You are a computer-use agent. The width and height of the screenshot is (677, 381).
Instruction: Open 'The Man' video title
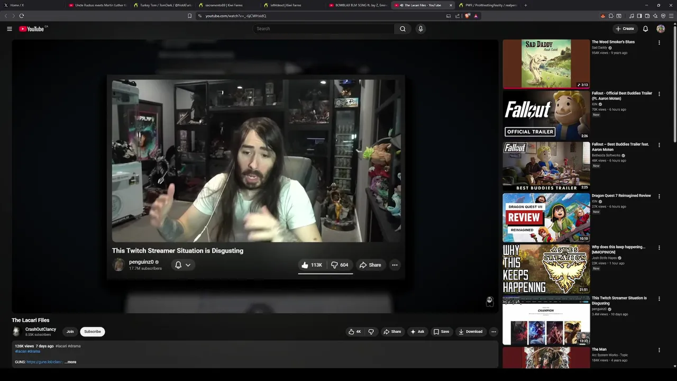click(599, 349)
